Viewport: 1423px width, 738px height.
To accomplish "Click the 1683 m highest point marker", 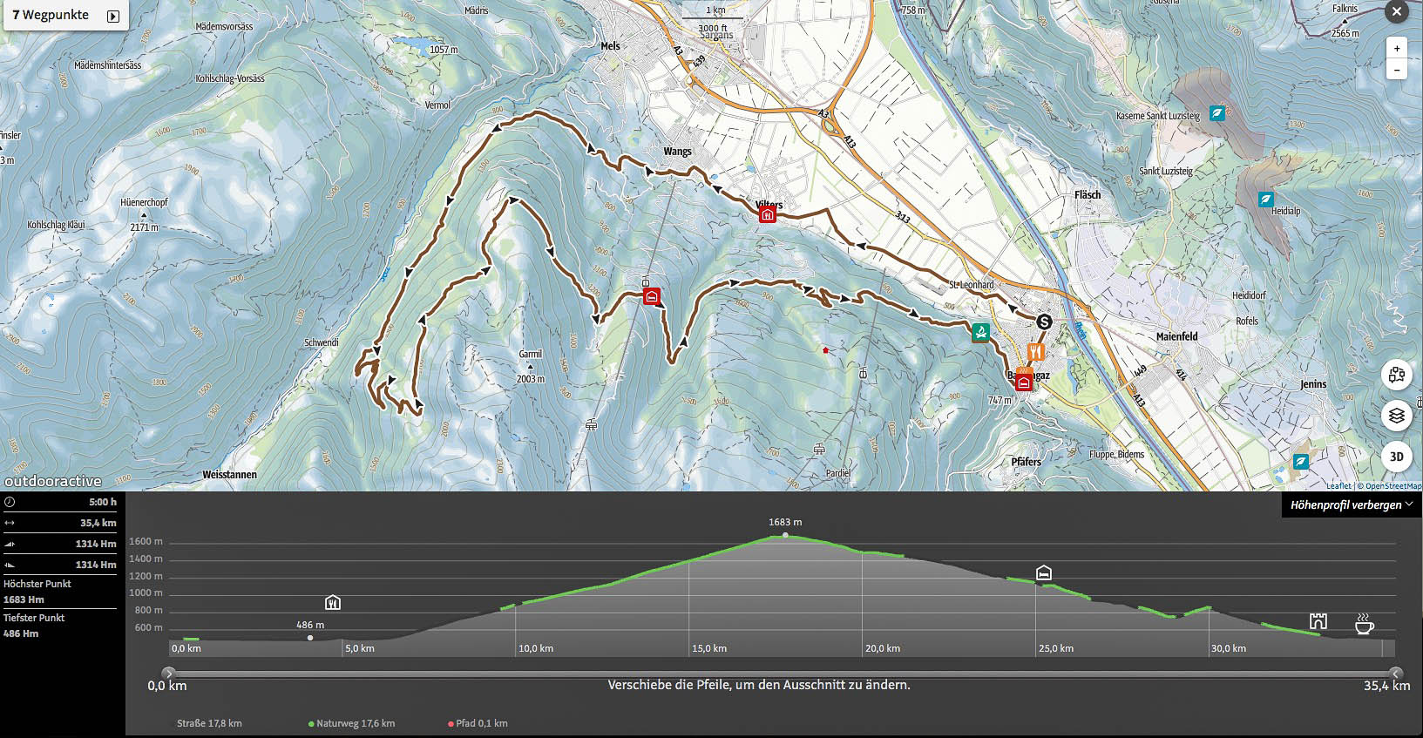I will click(x=785, y=535).
